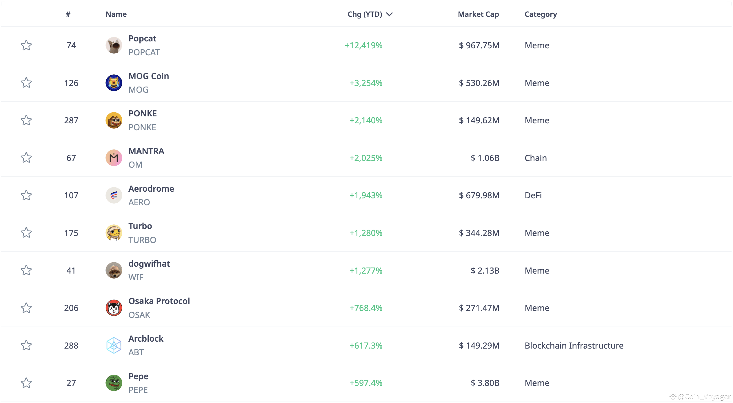733x403 pixels.
Task: Click the dogwifhat logo icon
Action: [114, 270]
